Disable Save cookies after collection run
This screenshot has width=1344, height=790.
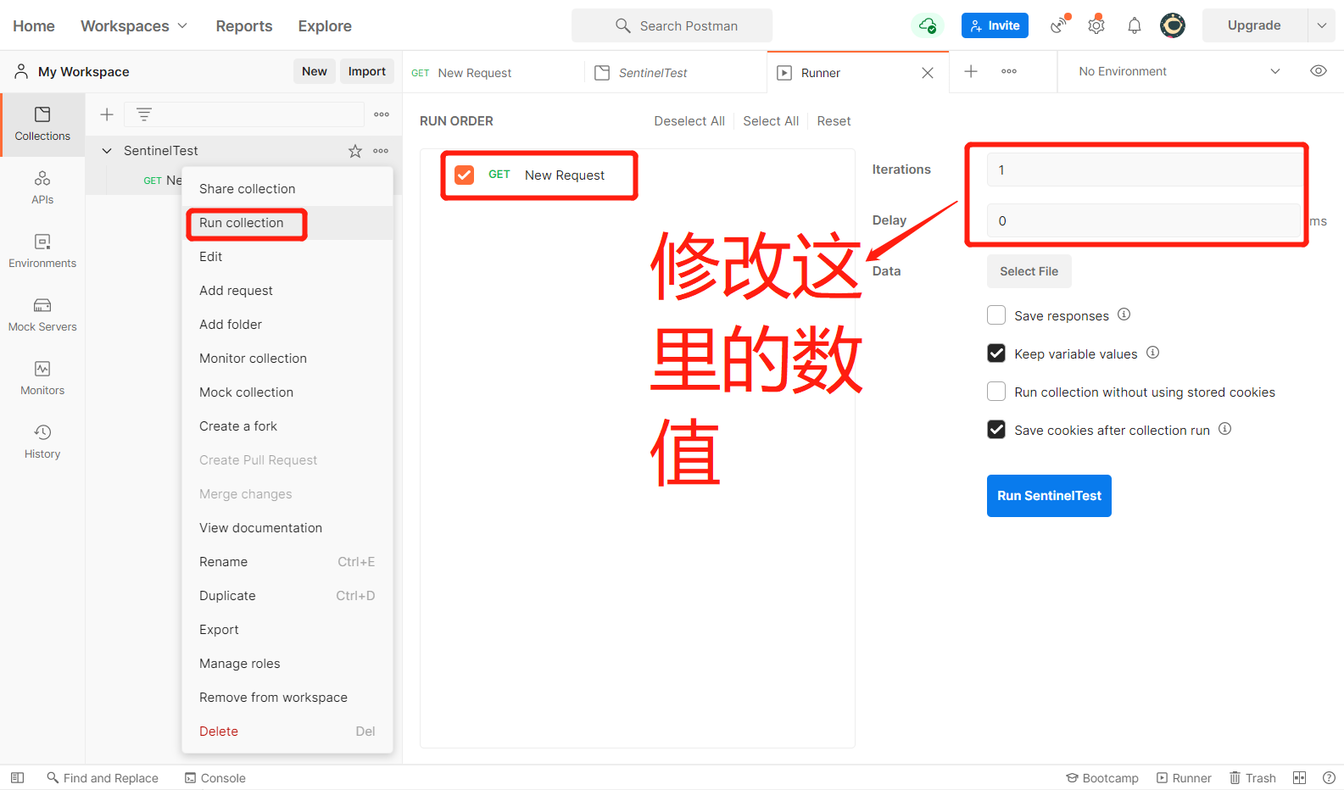pyautogui.click(x=996, y=430)
